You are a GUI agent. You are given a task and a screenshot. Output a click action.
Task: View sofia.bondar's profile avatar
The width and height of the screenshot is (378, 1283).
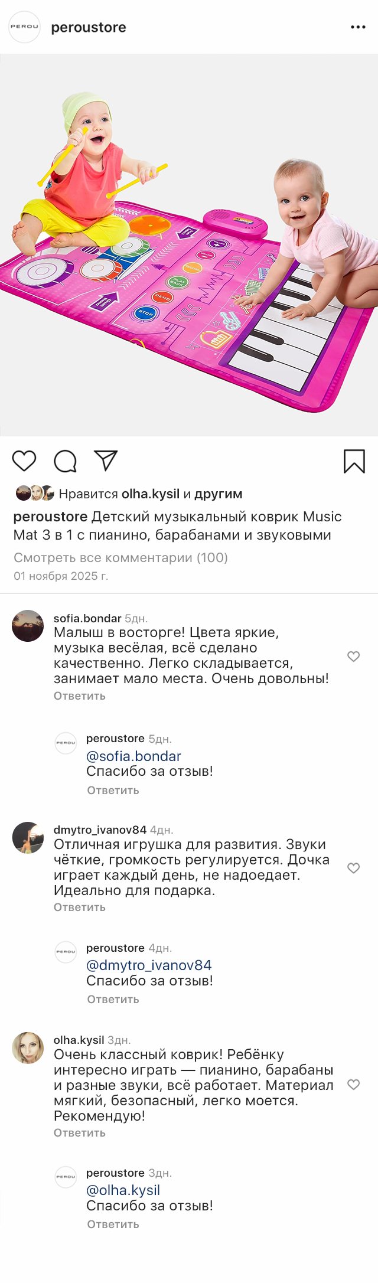pyautogui.click(x=28, y=626)
